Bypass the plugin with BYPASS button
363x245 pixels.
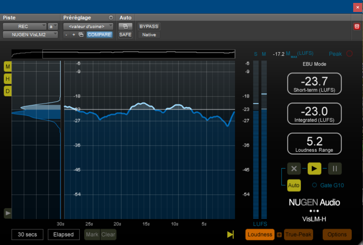pos(149,27)
